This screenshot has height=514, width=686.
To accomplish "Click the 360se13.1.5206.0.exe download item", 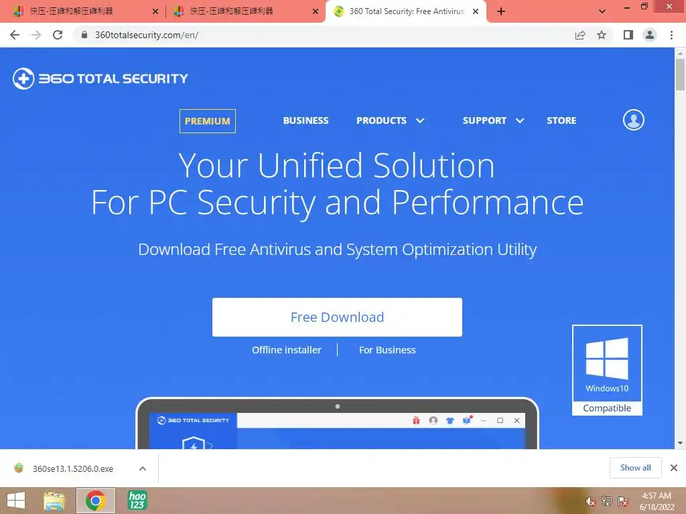I will pos(73,468).
